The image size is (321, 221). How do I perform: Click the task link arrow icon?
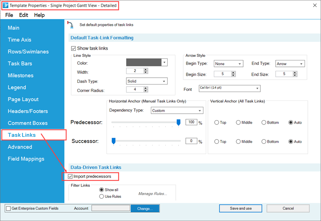[71, 25]
